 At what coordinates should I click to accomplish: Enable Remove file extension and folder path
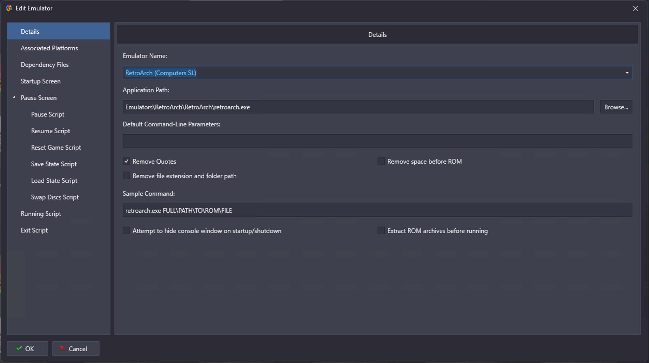coord(126,176)
